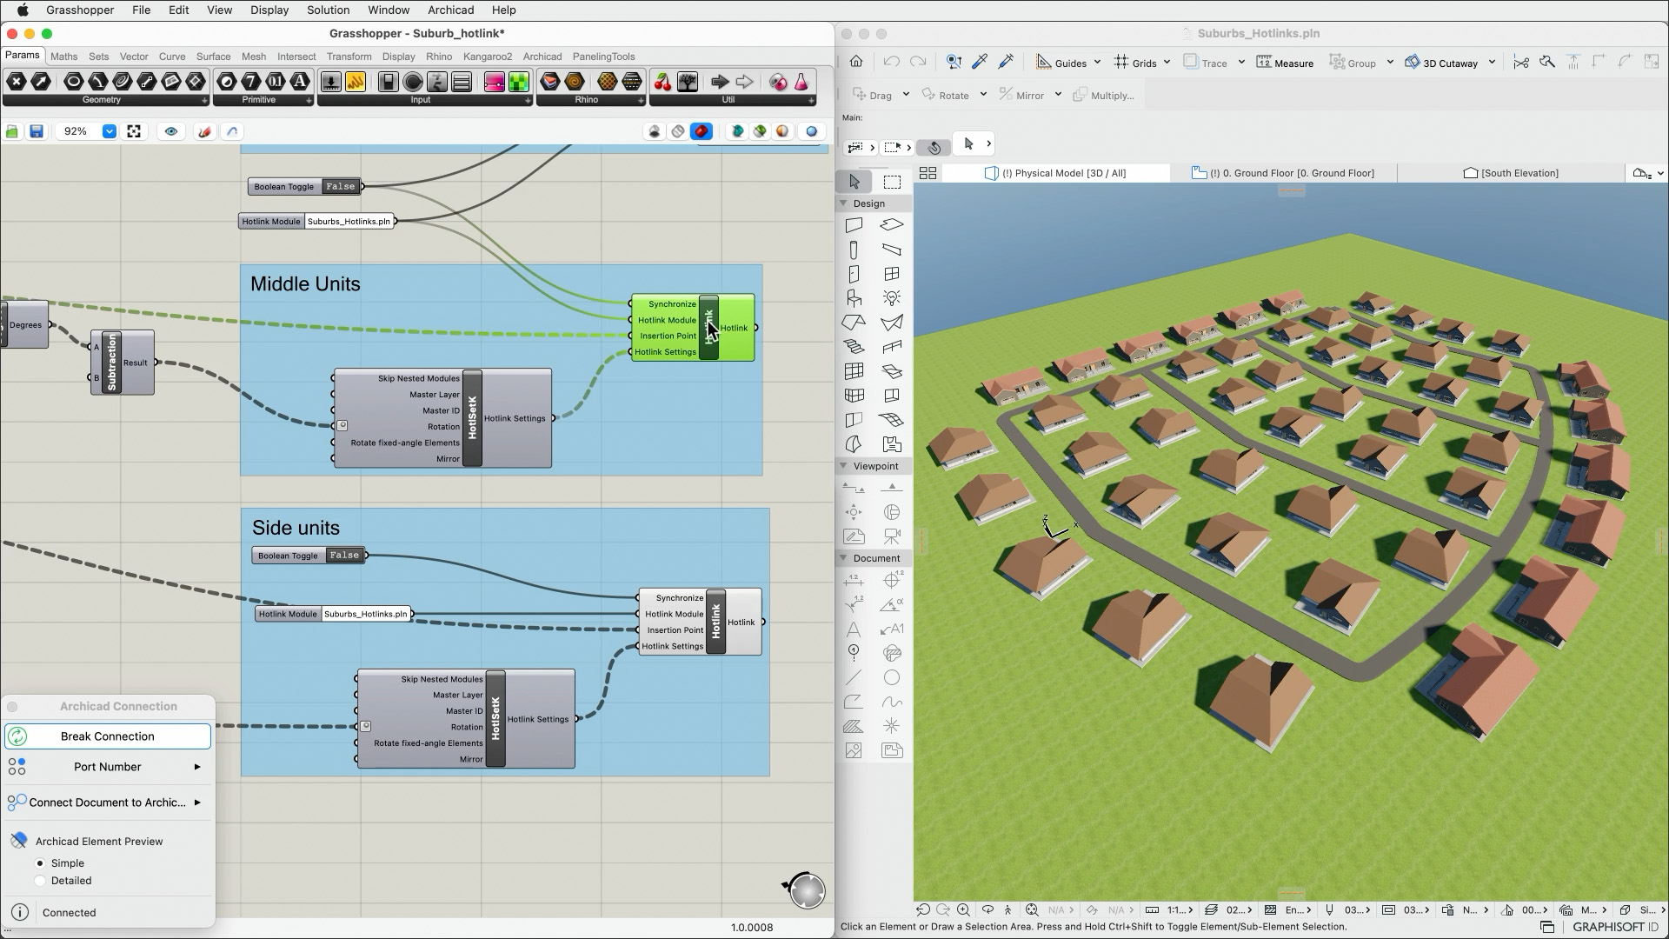Select the Text tool in the Document section
The image size is (1669, 939).
click(854, 629)
